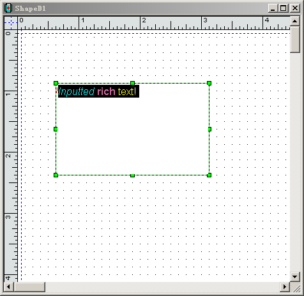Click the ruler origin crosshair box
The image size is (304, 296).
pos(11,23)
